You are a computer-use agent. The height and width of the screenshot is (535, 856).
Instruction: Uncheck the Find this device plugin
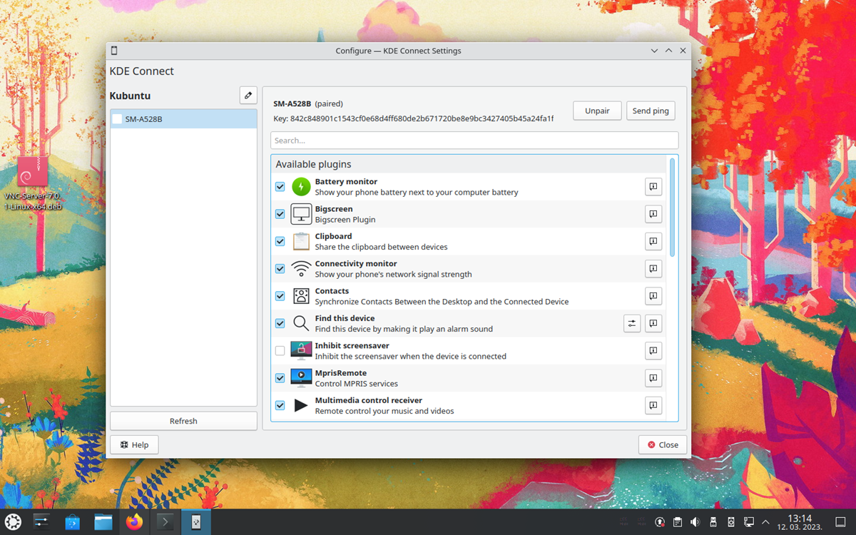280,324
